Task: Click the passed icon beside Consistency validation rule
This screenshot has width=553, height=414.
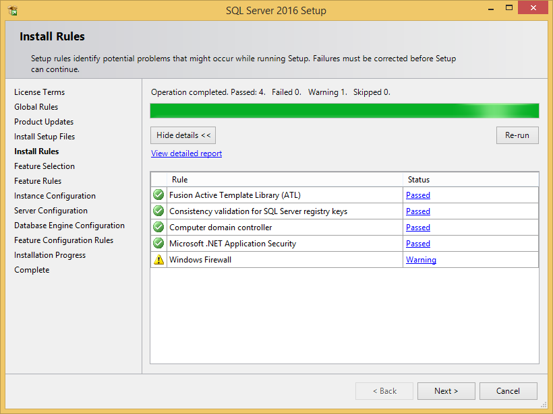Action: [158, 211]
